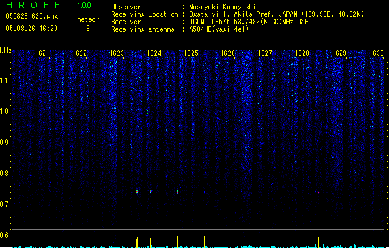The image size is (390, 248).
Task: Click time marker 1629
Action: point(339,53)
